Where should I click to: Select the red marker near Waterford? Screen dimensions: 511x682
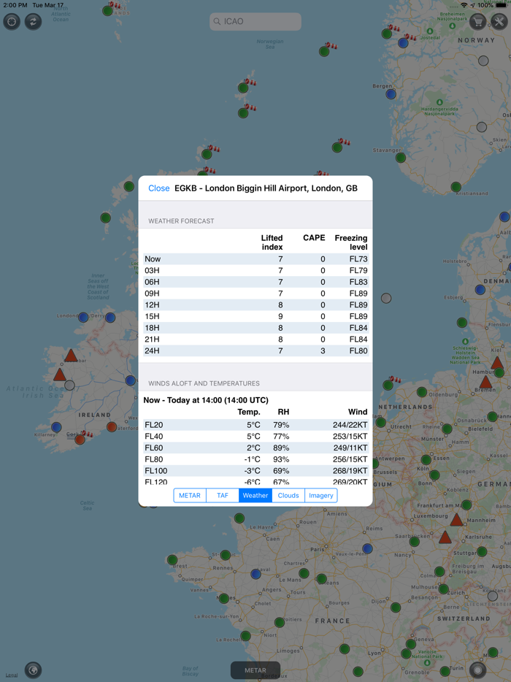pyautogui.click(x=112, y=426)
